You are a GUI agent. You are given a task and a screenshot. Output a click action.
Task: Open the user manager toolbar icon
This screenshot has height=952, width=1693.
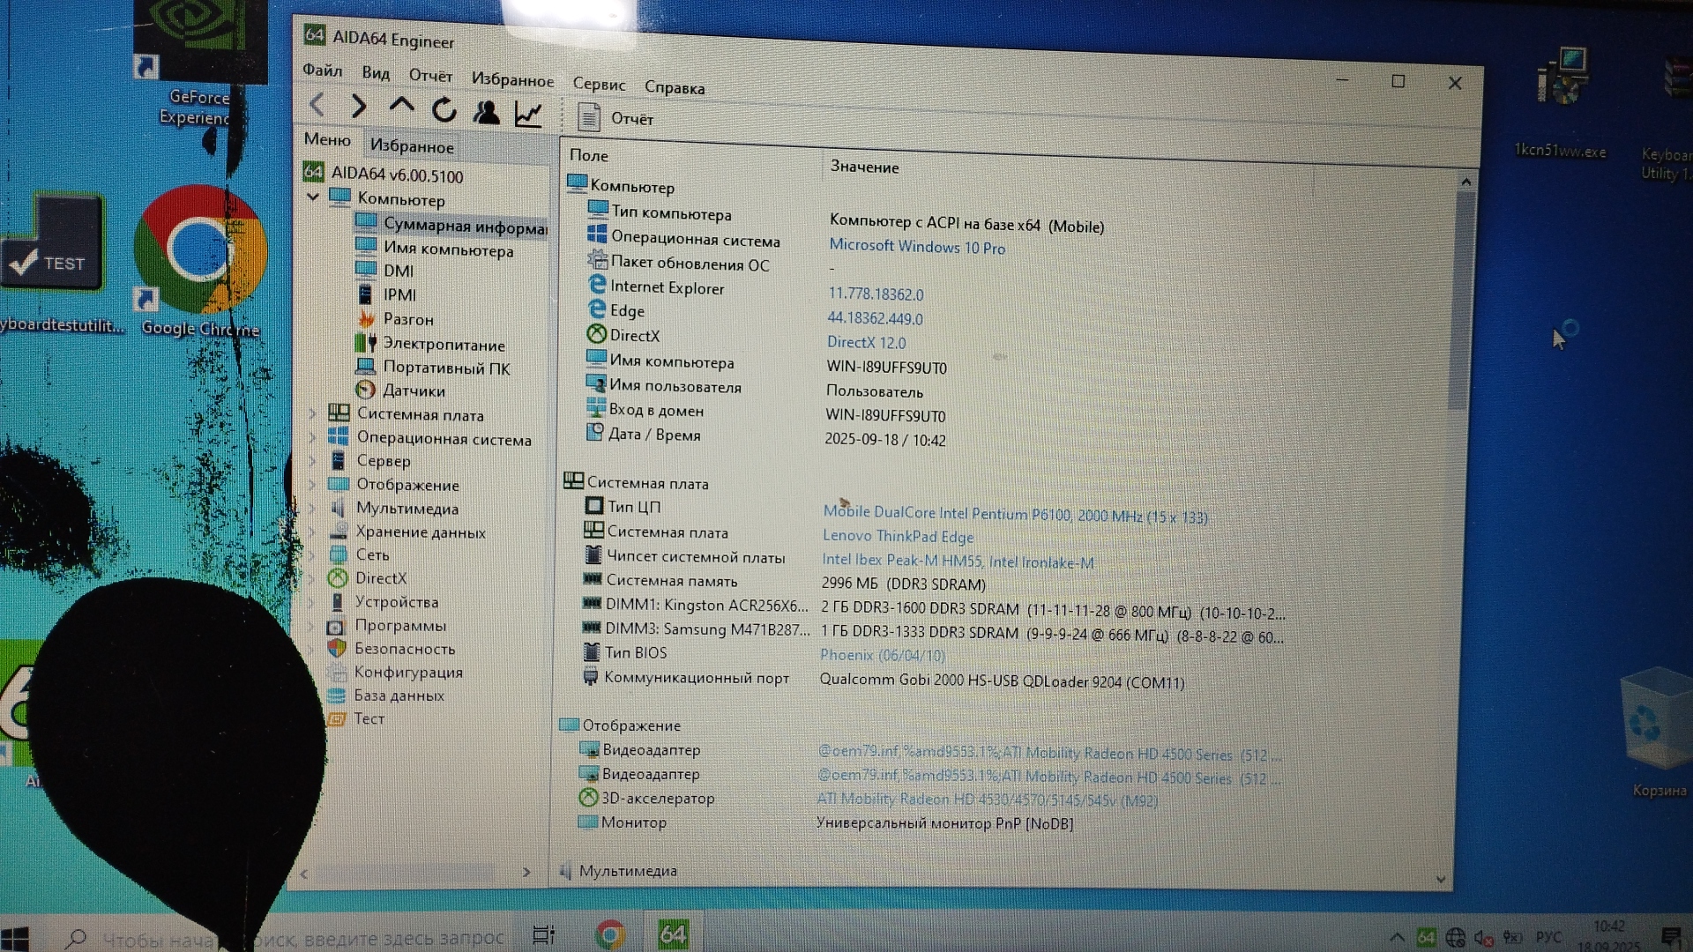[x=486, y=112]
